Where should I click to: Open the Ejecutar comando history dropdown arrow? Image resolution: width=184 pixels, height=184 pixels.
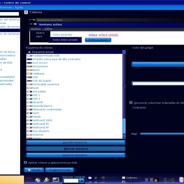pos(82,181)
